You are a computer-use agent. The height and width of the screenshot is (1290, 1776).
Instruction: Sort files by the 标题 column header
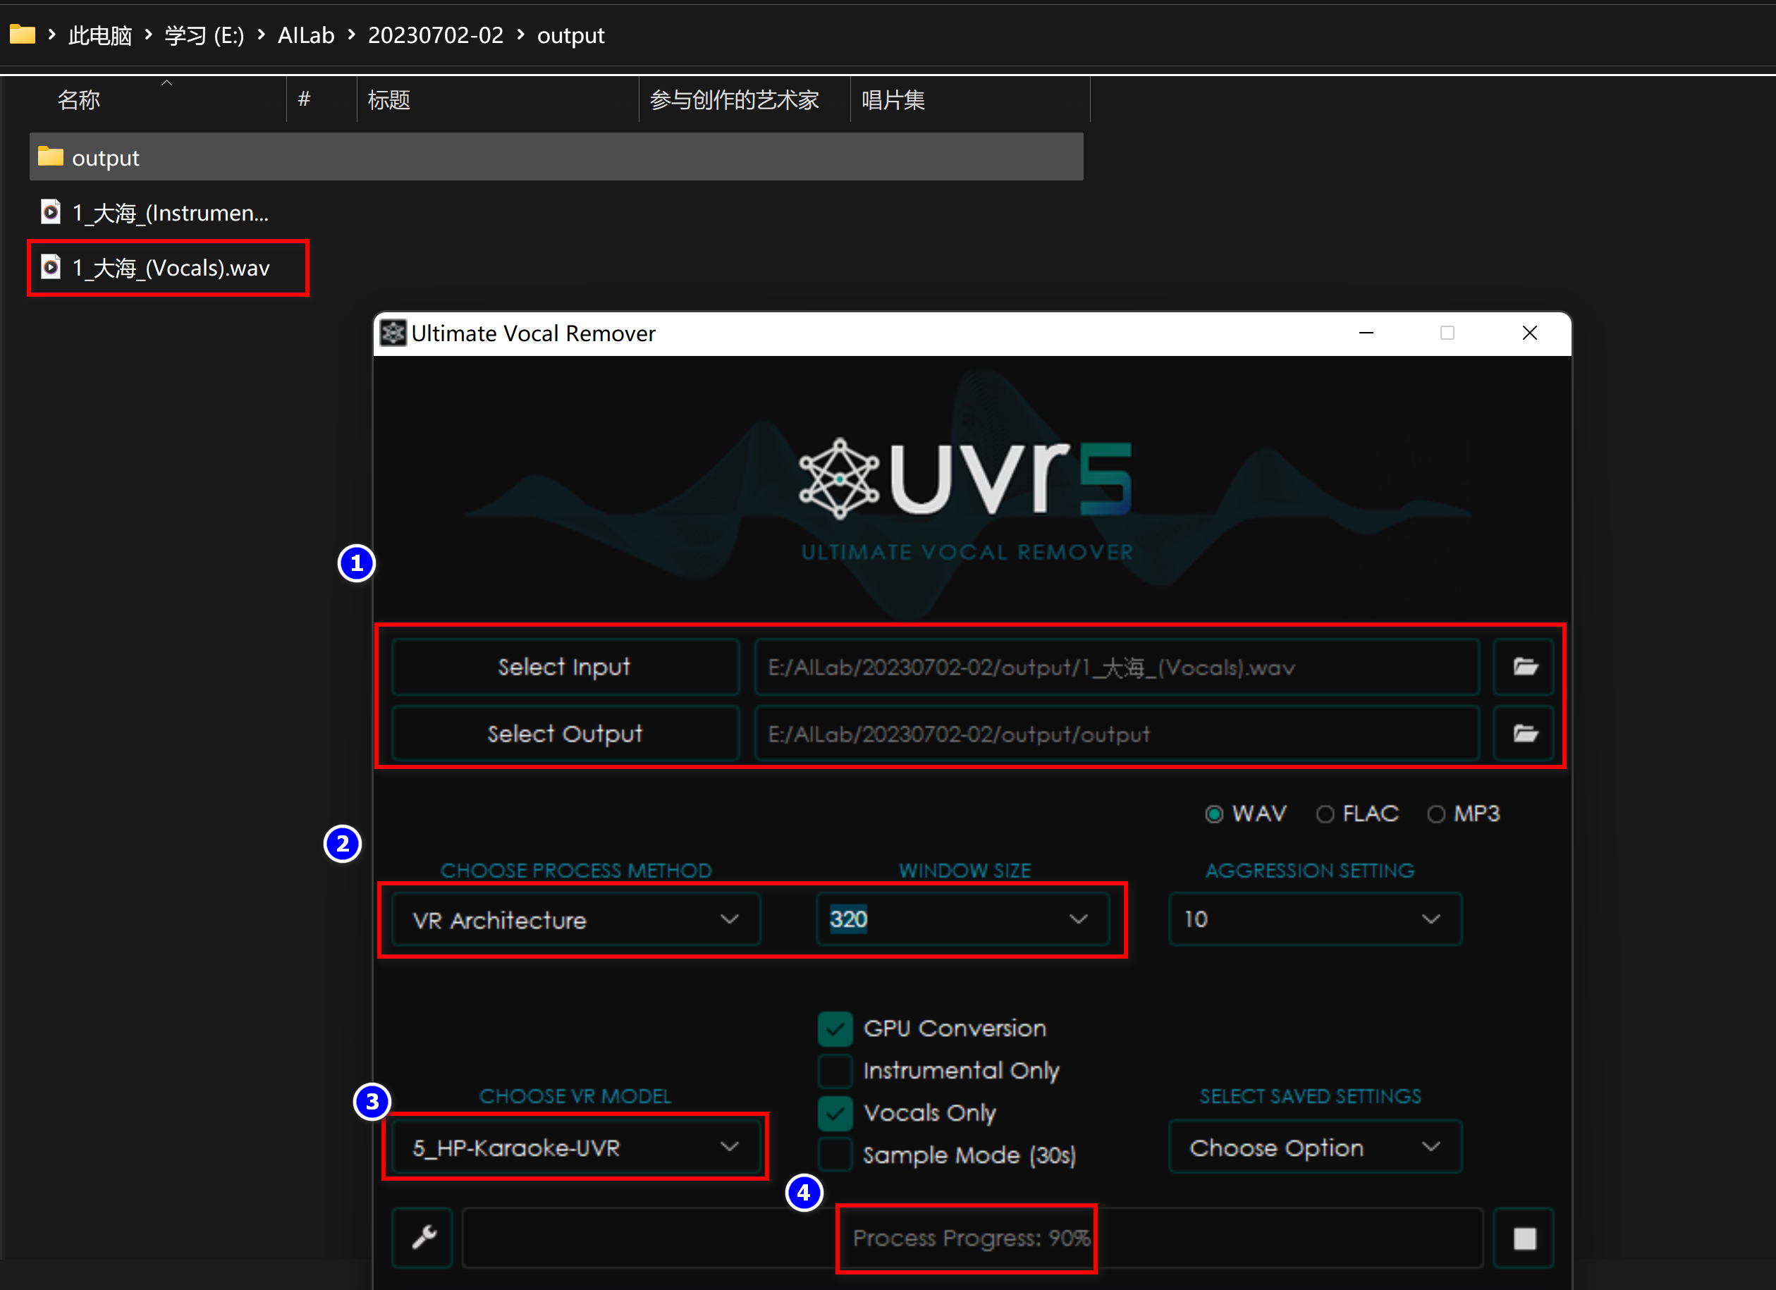389,100
